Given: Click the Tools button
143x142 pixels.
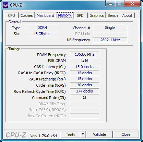Looking at the screenshot, I should click(70, 134).
